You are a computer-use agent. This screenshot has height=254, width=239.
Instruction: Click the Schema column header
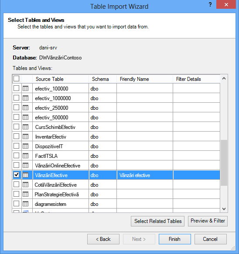click(x=102, y=79)
